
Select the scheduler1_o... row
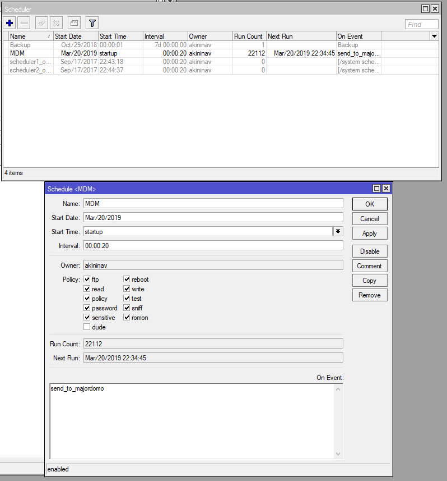point(221,62)
